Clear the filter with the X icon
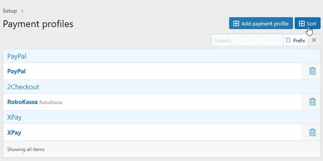323x161 pixels. 314,40
